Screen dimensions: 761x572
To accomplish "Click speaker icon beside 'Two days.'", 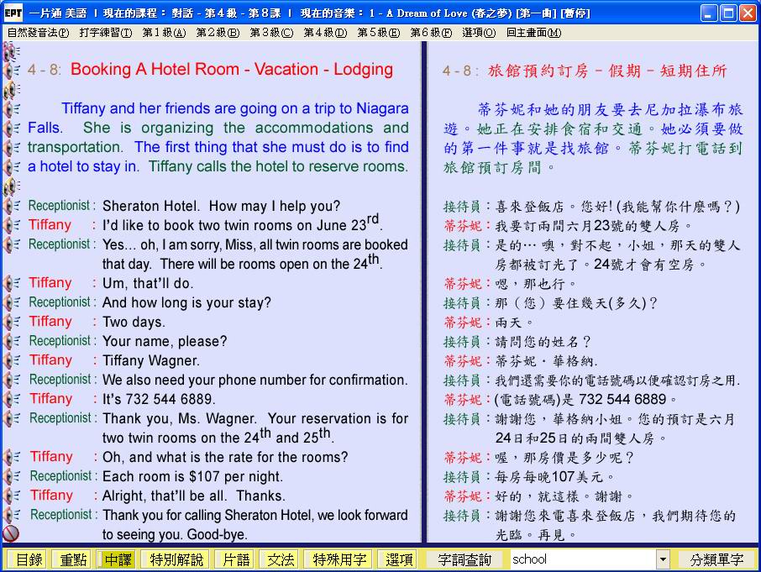I will tap(11, 322).
